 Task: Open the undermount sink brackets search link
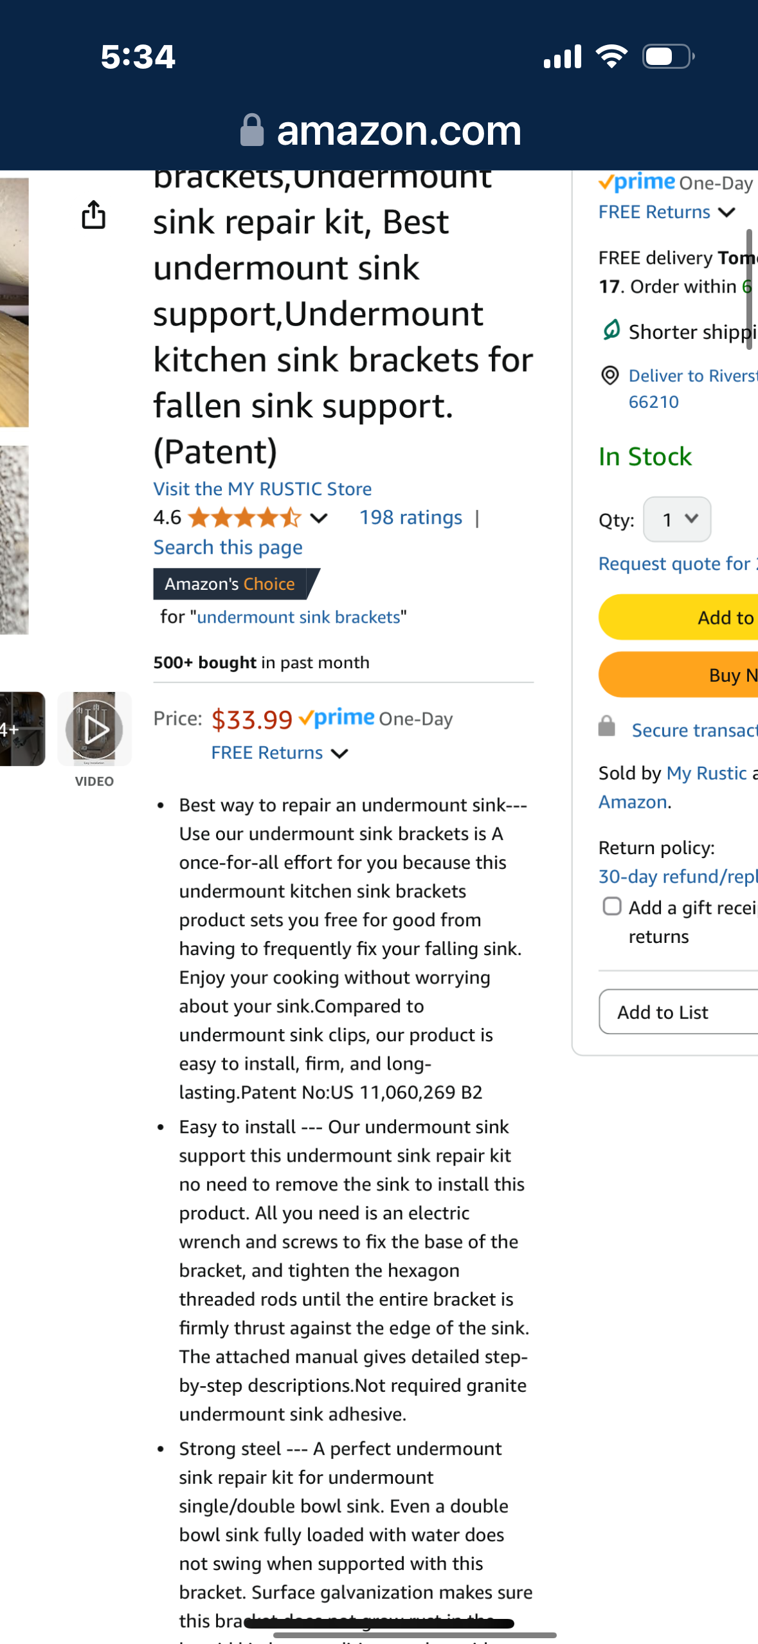[298, 617]
